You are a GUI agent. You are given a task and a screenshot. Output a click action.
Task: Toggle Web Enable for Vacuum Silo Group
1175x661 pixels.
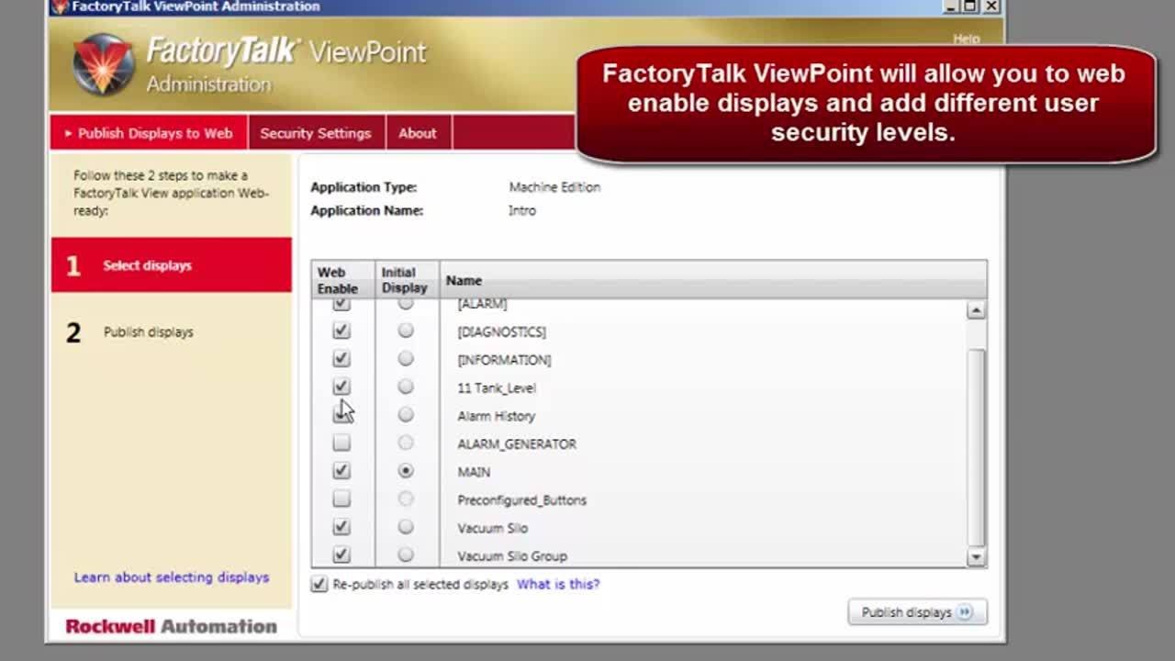click(x=341, y=555)
